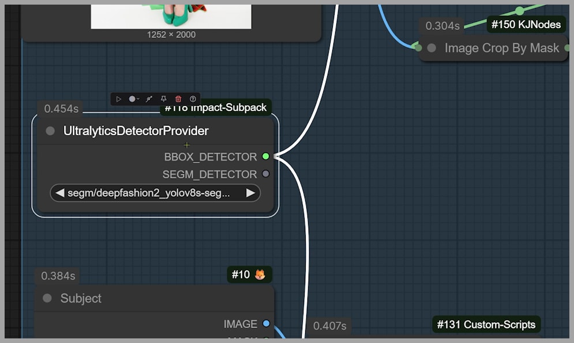Click the #131 Custom-Scripts badge
The image size is (574, 343).
coord(486,325)
